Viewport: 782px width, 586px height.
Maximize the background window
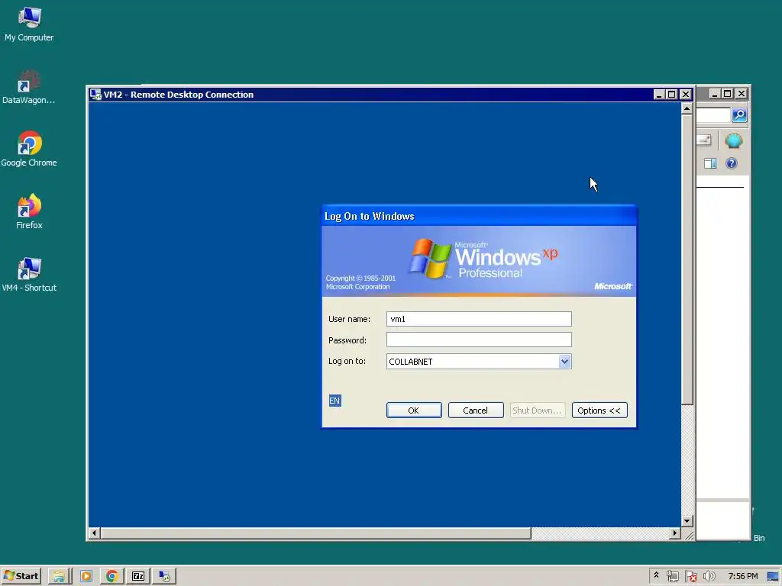pyautogui.click(x=728, y=94)
